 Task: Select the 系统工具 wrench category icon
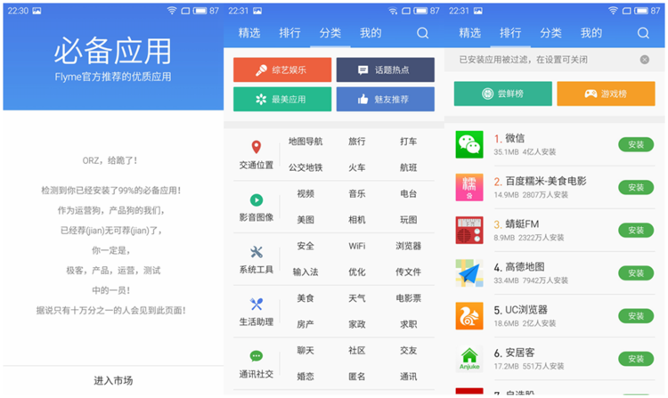pyautogui.click(x=256, y=252)
